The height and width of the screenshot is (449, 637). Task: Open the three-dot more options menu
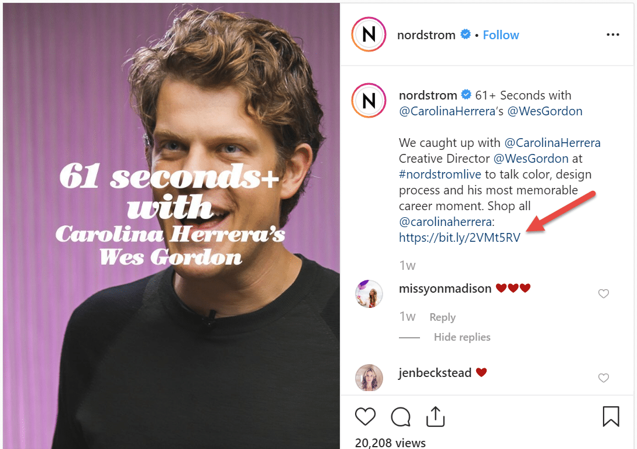pos(612,35)
